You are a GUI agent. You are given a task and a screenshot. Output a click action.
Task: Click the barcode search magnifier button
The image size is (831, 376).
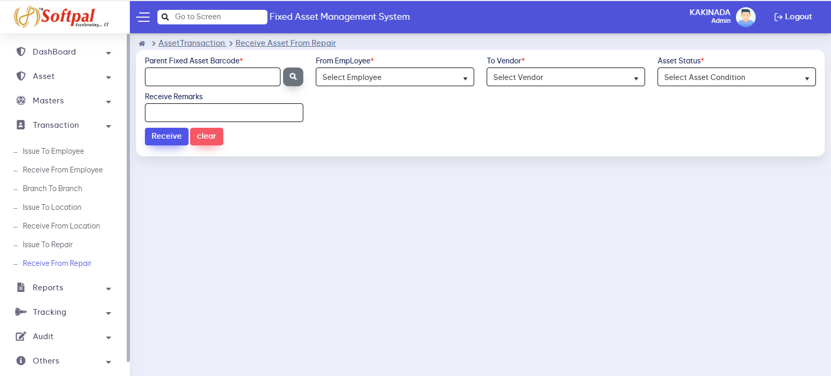(x=293, y=77)
